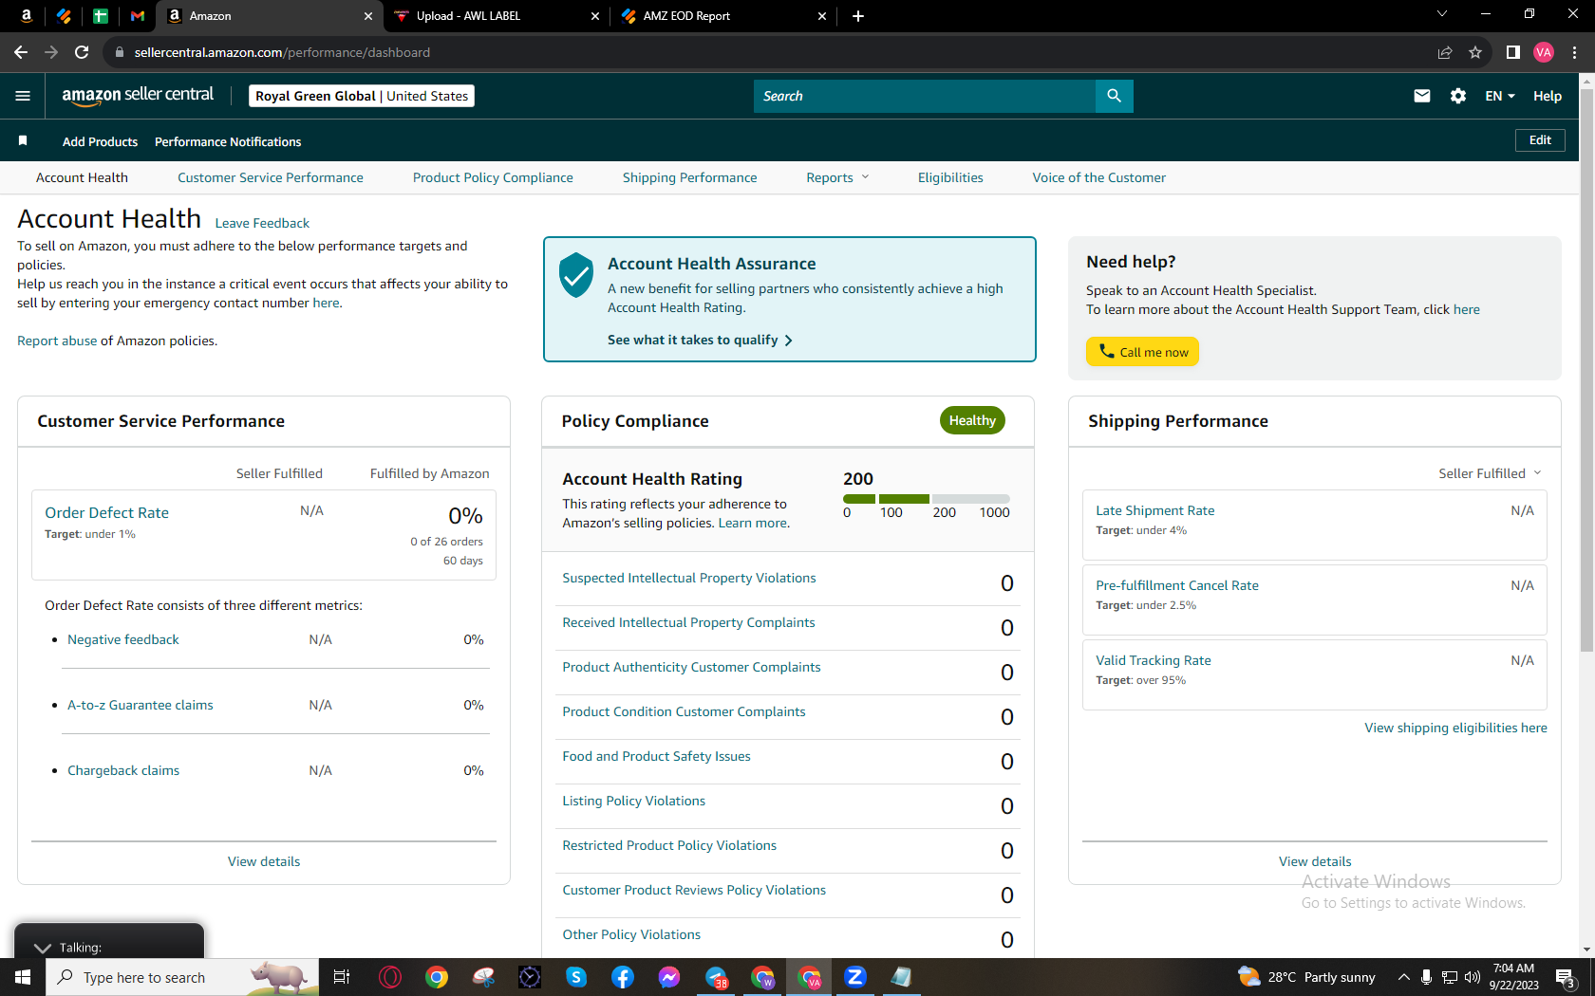Open Add Products bookmark link
Image resolution: width=1595 pixels, height=996 pixels.
click(x=100, y=141)
